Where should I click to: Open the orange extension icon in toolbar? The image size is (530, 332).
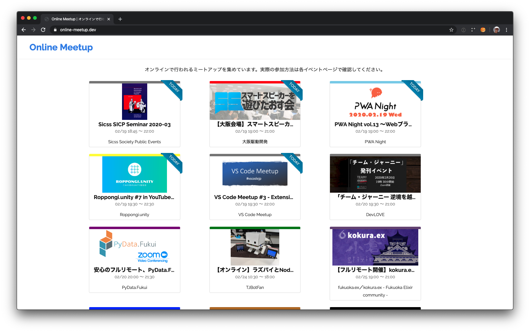click(x=483, y=30)
